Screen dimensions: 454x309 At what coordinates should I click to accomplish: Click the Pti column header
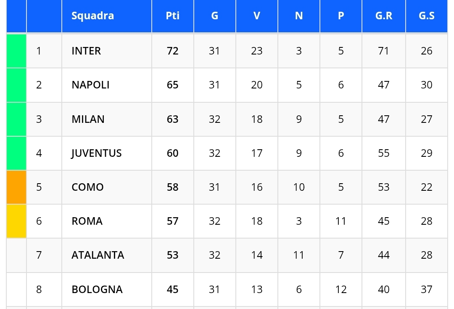(x=172, y=16)
